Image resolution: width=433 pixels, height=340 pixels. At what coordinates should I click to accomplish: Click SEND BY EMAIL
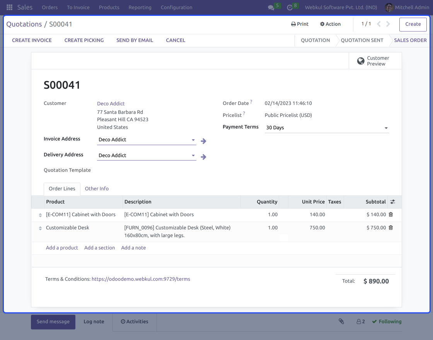point(135,40)
